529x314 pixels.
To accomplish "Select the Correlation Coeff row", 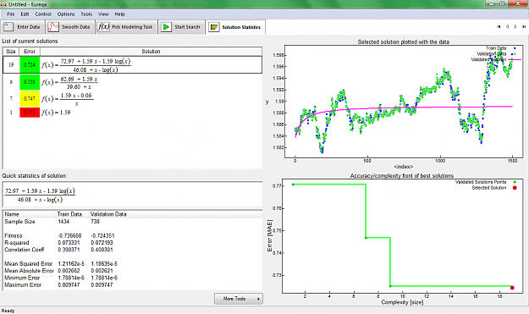I will pyautogui.click(x=132, y=250).
